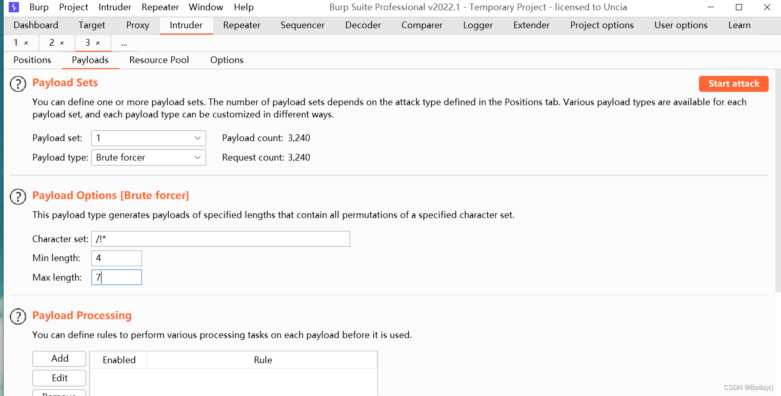Open the Learn tab
781x396 pixels.
point(739,25)
